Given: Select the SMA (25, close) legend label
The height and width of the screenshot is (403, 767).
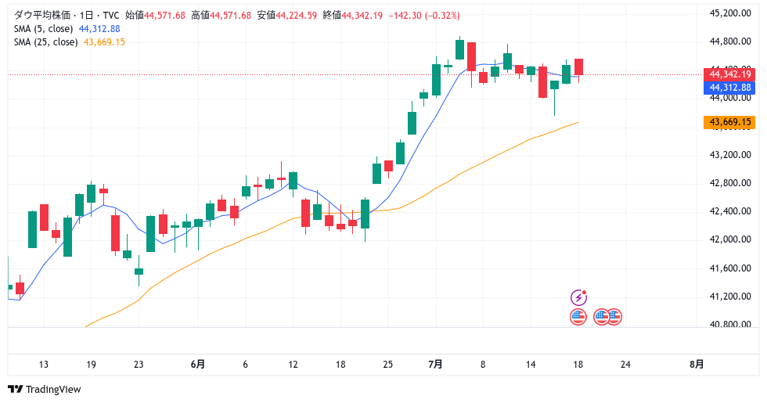Looking at the screenshot, I should 46,42.
